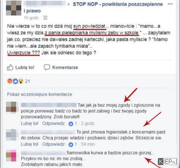
Task: Open the three-dots post options menu
Action: pyautogui.click(x=170, y=4)
